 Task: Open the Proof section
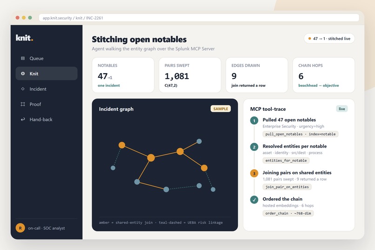pyautogui.click(x=47, y=104)
